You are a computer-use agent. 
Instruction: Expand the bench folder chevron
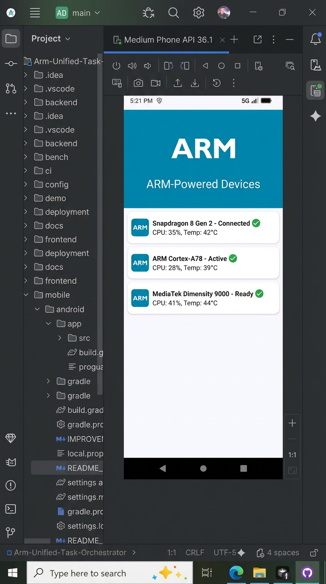pos(26,157)
